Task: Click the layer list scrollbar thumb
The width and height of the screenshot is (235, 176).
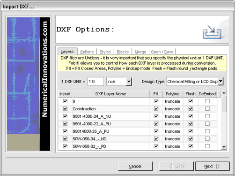Action: (x=224, y=104)
